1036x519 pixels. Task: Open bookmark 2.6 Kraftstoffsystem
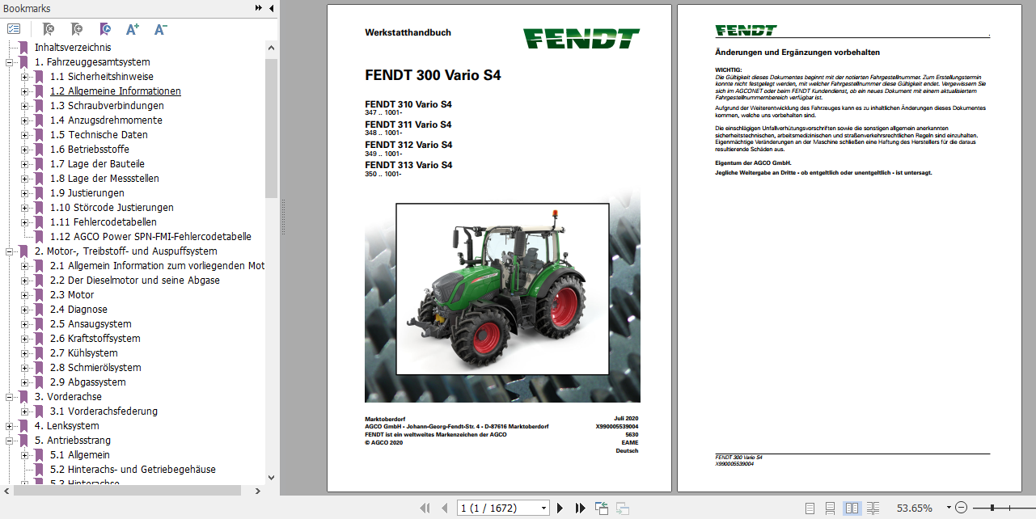[95, 339]
